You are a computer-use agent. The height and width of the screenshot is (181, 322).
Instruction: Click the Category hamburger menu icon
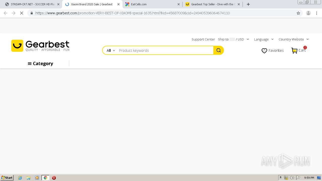click(x=30, y=64)
